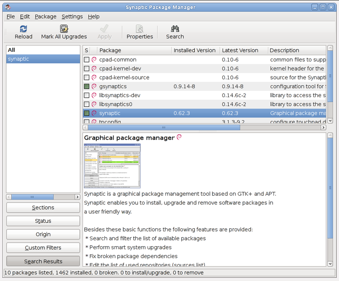This screenshot has width=339, height=281.
Task: Select the gsynaptics package name
Action: (113, 86)
